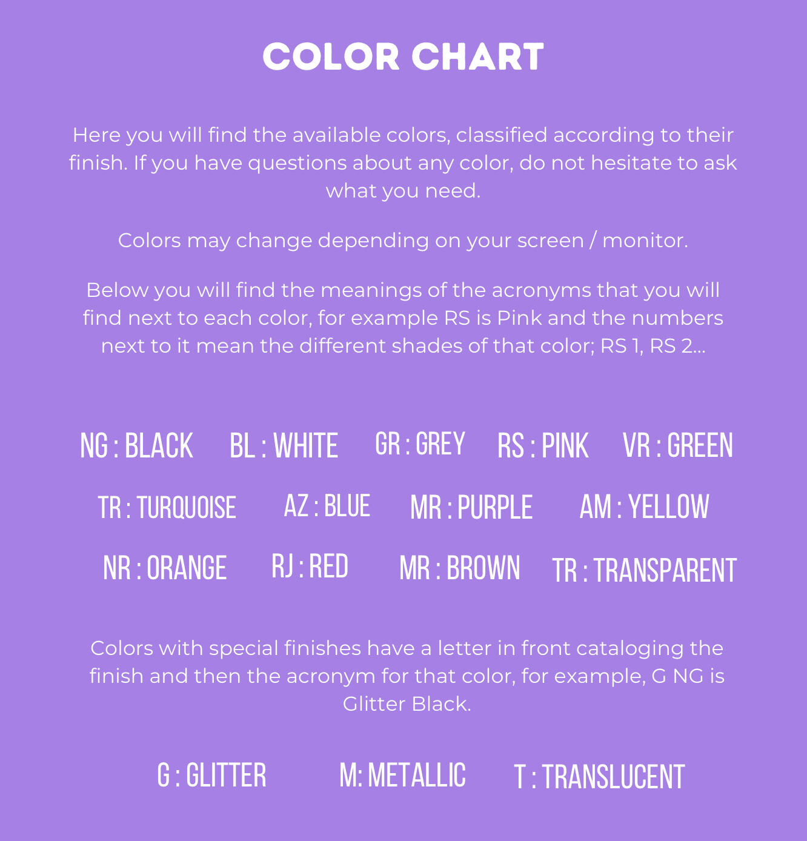The height and width of the screenshot is (841, 807).
Task: Select the M: METALLIC finish label
Action: (402, 776)
